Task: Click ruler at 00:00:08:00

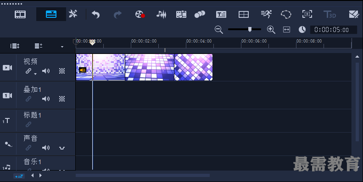Action: [x=309, y=41]
